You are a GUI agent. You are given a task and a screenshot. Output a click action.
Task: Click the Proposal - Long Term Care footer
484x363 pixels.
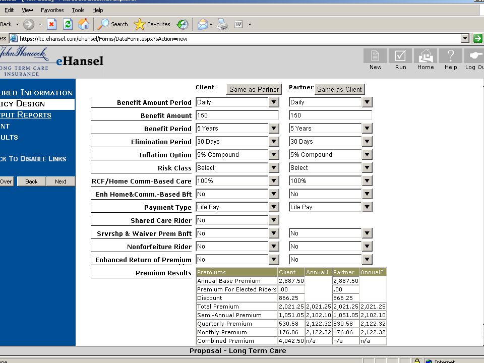(237, 351)
